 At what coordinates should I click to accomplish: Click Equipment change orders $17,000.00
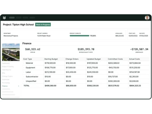click(x=71, y=67)
